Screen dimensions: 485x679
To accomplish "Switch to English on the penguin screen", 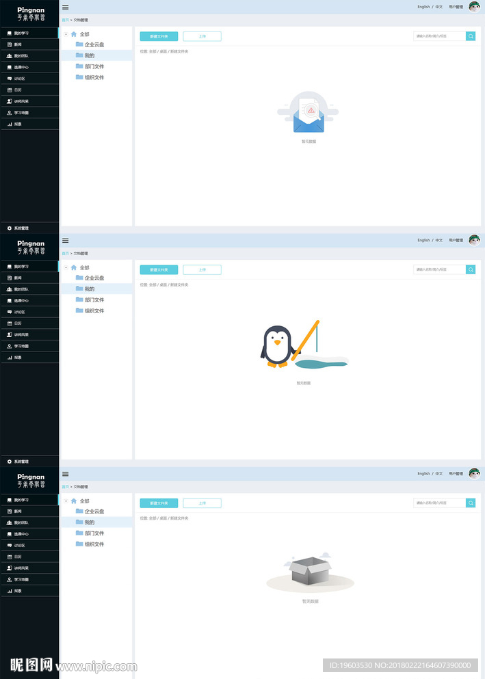I will (x=423, y=240).
